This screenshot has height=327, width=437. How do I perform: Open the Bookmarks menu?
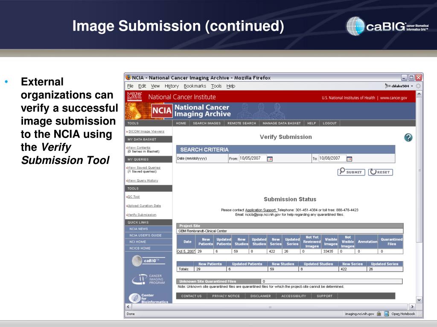(x=195, y=86)
